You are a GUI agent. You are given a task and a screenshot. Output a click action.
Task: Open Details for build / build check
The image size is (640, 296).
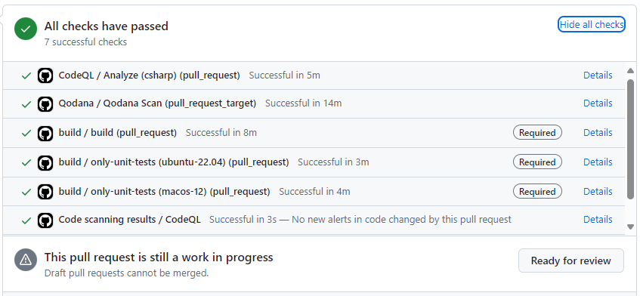[x=598, y=132]
